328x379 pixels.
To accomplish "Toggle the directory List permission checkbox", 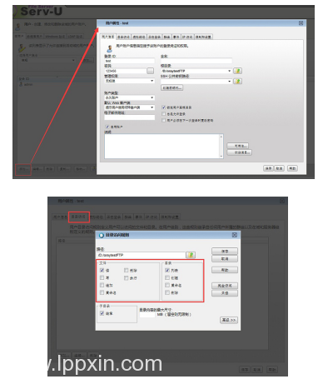I will (x=167, y=270).
